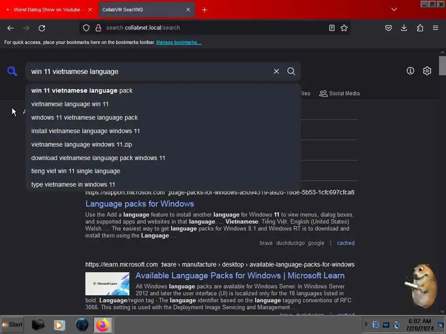Click the Microsoft Learn result thumbnail

point(107,284)
